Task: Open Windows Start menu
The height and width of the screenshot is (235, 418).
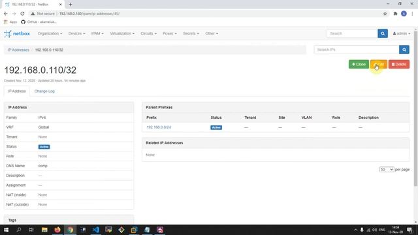Action: click(x=6, y=230)
